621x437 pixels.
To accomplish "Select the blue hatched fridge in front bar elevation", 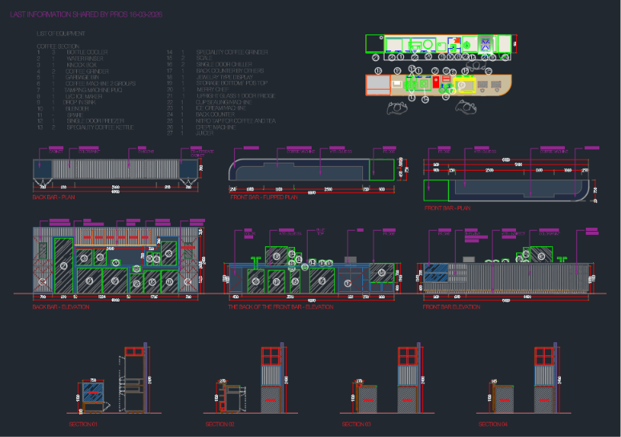I will pyautogui.click(x=436, y=273).
